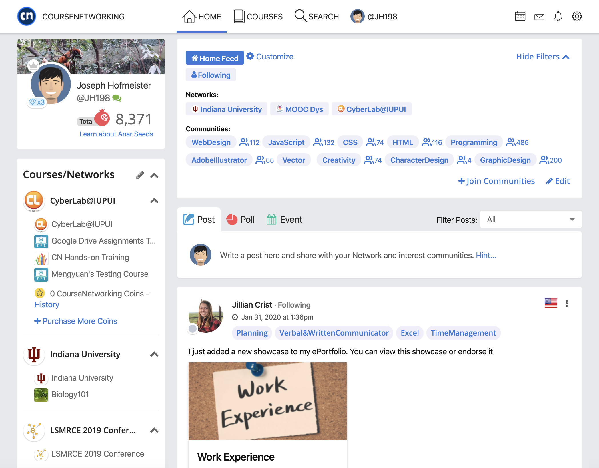Open the notifications bell
The width and height of the screenshot is (599, 468).
click(558, 16)
